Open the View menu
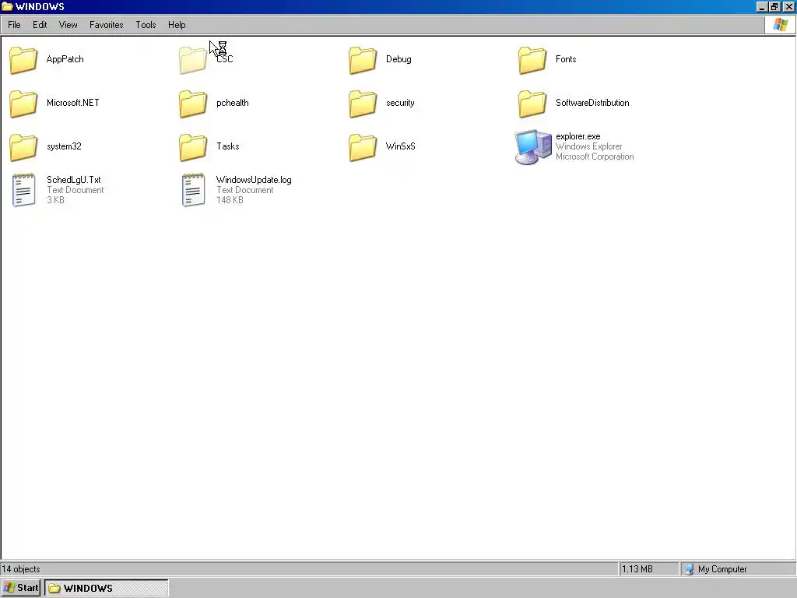This screenshot has width=797, height=598. (68, 24)
